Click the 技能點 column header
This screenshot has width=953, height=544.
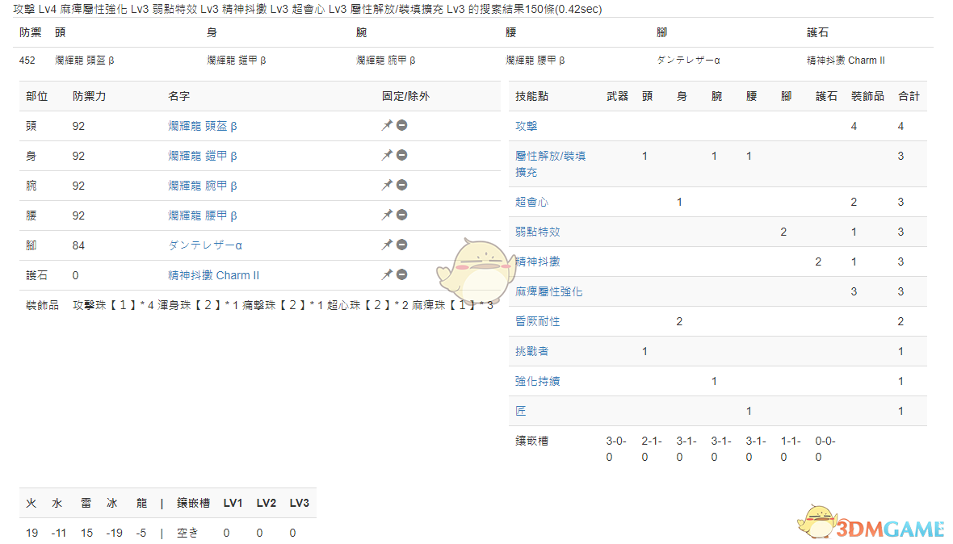(x=531, y=96)
